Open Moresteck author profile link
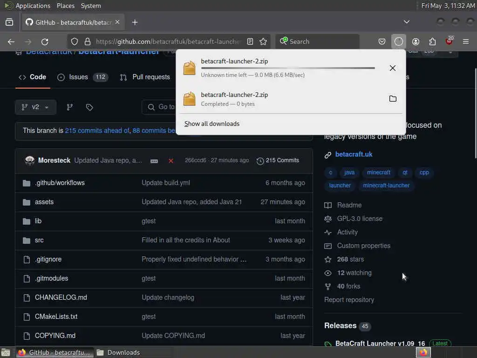This screenshot has width=477, height=358. pyautogui.click(x=54, y=160)
